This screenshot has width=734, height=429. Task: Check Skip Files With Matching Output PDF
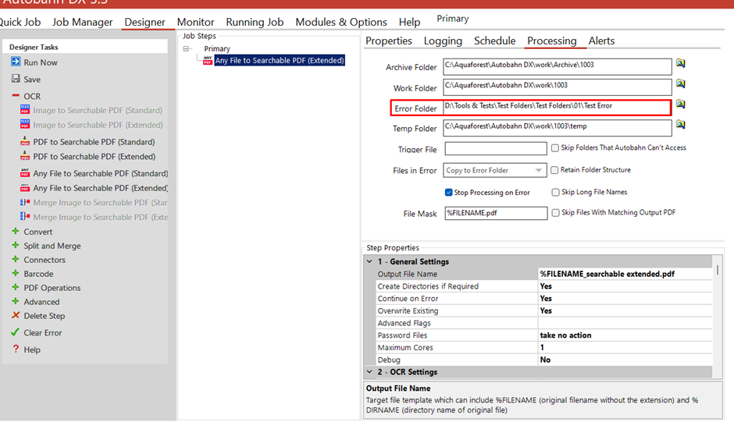[x=556, y=213]
